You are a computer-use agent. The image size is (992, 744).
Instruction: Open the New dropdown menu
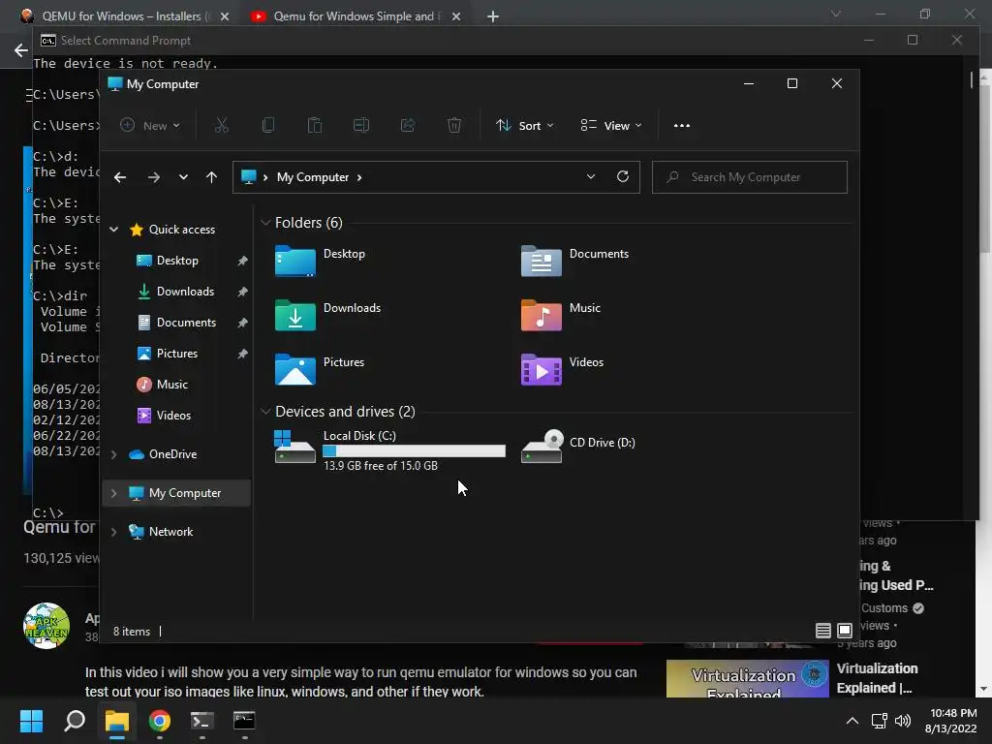150,125
